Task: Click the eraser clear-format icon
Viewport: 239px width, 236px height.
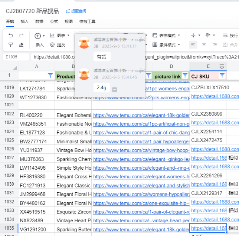Action: click(21, 45)
